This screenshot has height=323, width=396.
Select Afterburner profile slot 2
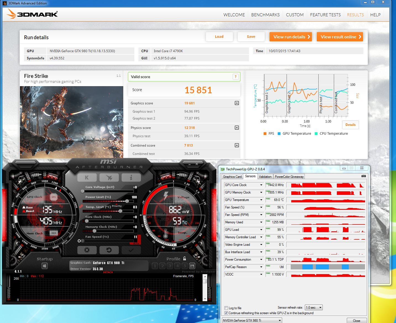point(162,266)
